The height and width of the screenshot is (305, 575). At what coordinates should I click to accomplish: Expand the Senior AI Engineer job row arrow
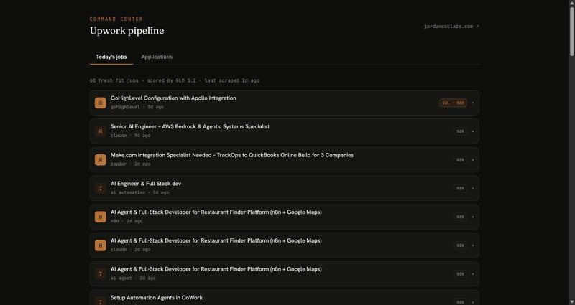pyautogui.click(x=473, y=131)
